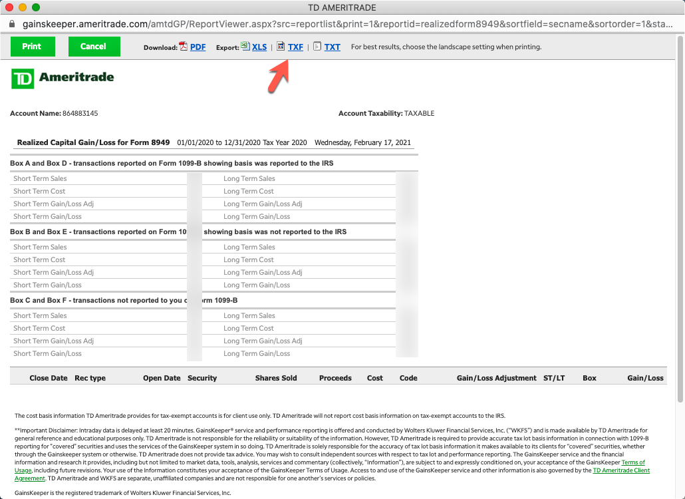Export report using TXT link
The image size is (685, 499).
point(332,47)
